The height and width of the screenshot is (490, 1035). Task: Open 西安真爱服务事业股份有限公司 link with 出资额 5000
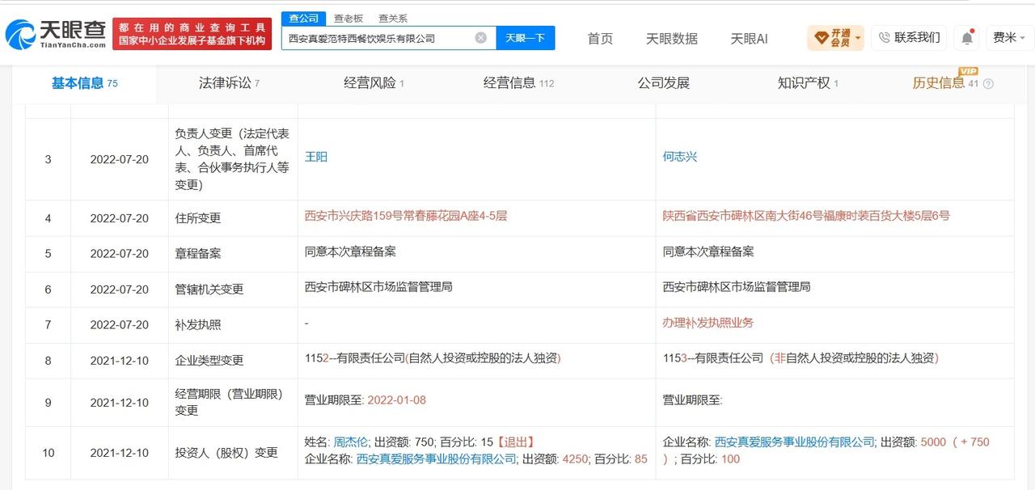(795, 442)
